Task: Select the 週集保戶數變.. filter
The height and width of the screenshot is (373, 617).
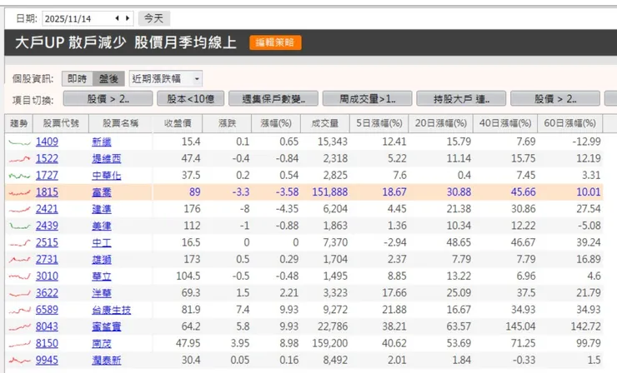Action: coord(273,98)
